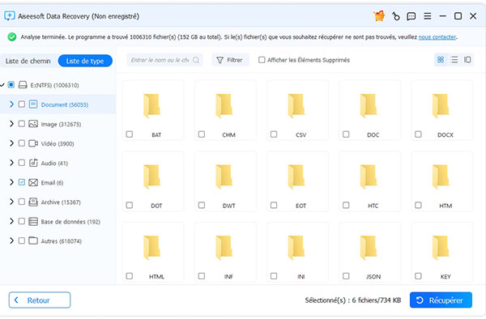This screenshot has height=319, width=486.
Task: Click the Filtrer button
Action: point(230,60)
